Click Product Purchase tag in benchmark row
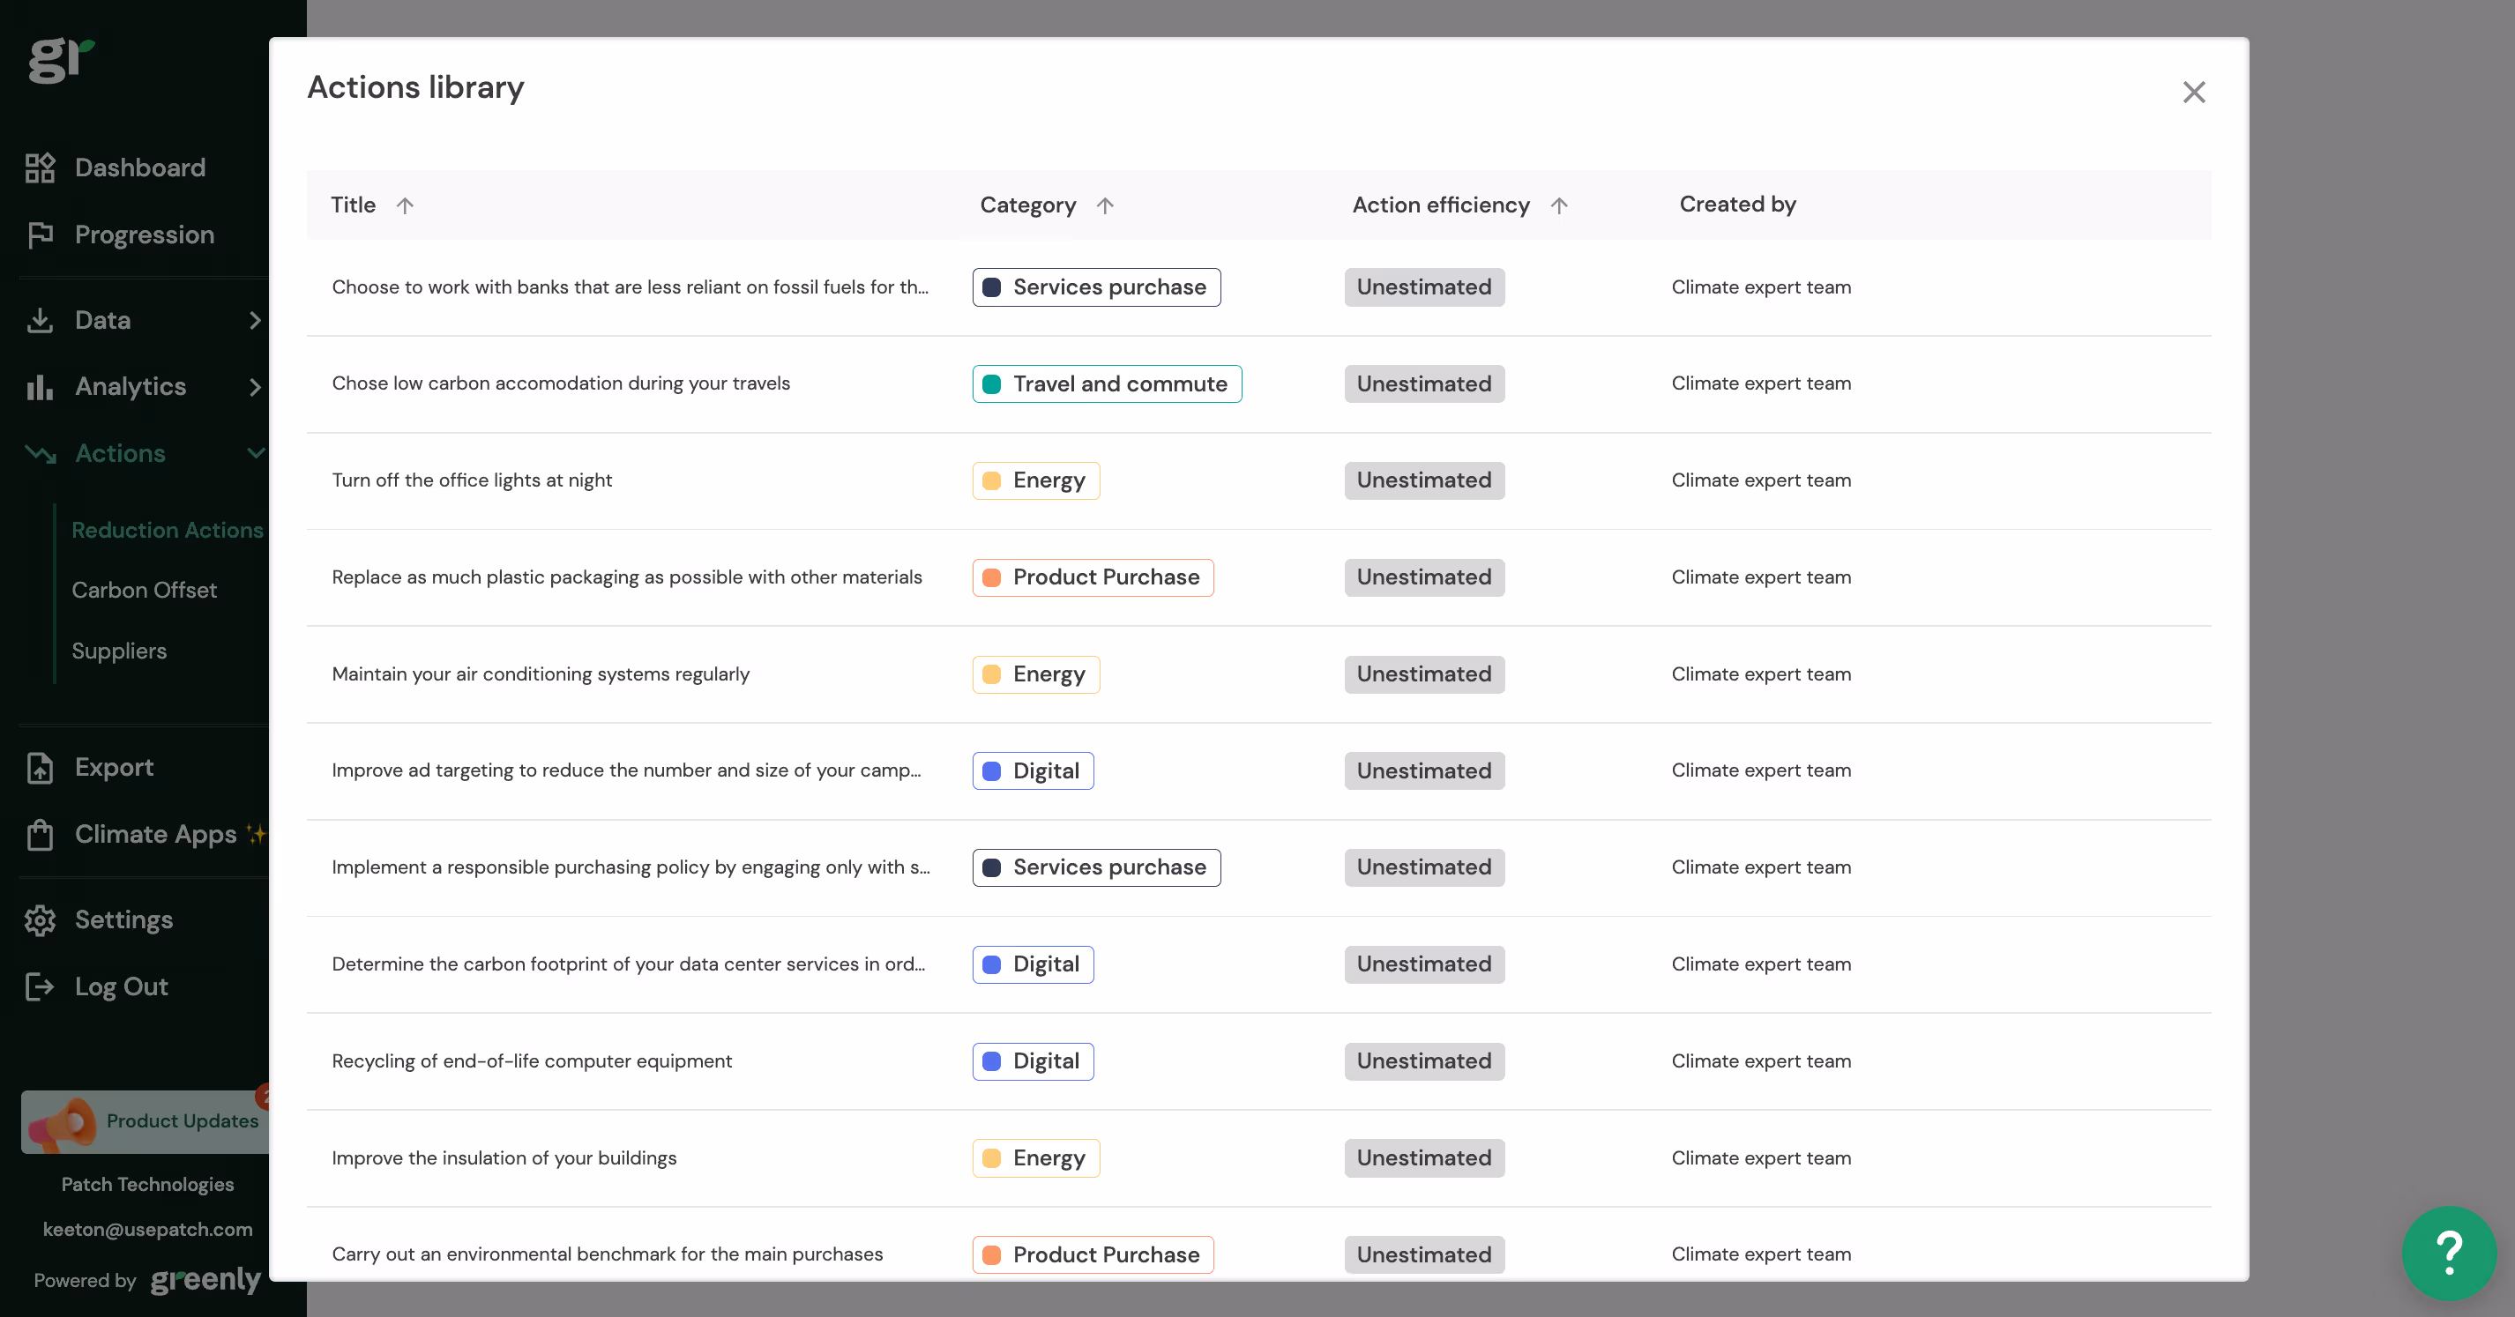The height and width of the screenshot is (1317, 2515). coord(1093,1254)
